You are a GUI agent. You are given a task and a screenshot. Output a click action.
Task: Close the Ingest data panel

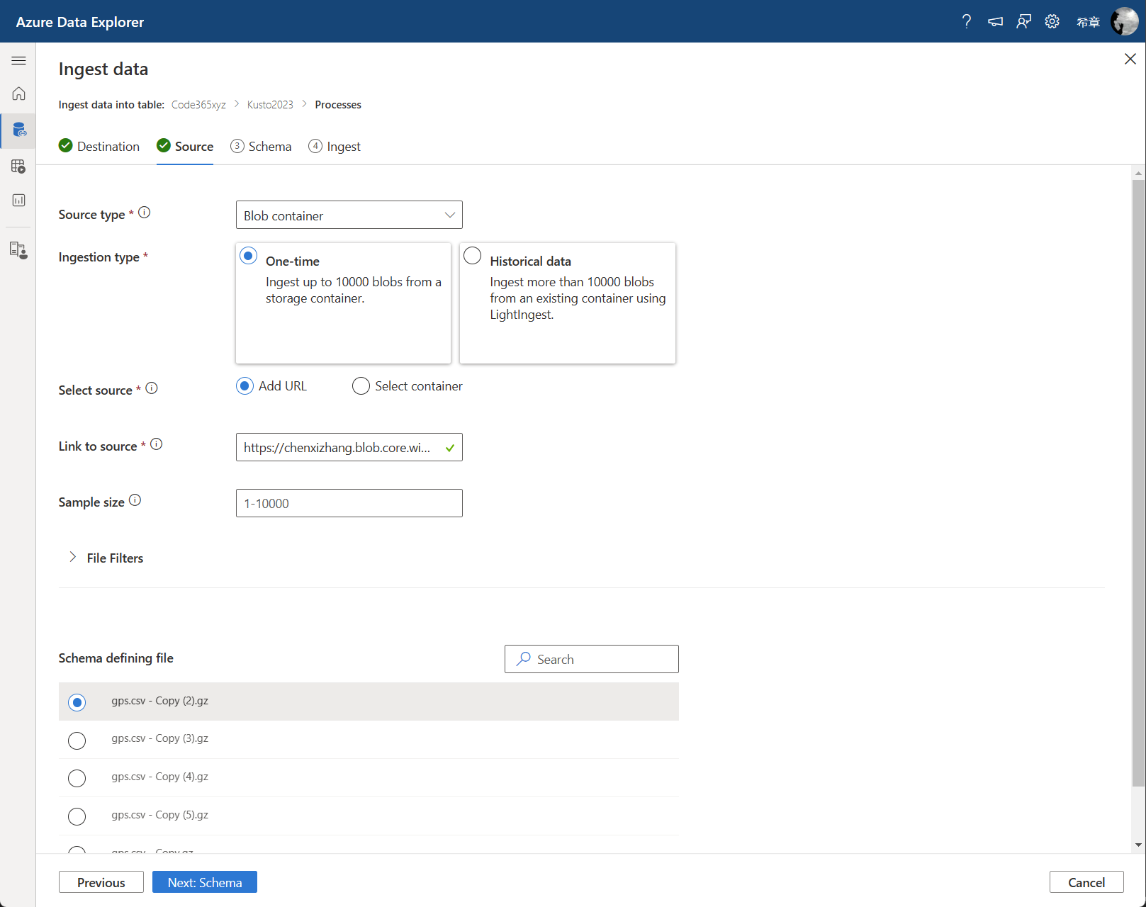[1130, 59]
